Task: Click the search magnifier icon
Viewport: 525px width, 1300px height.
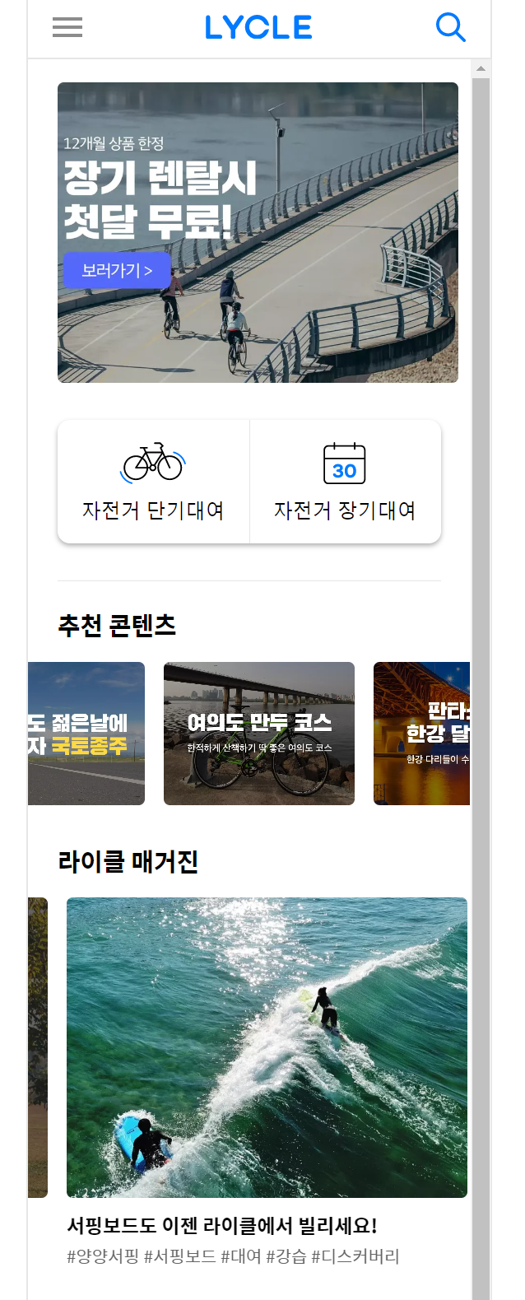Action: coord(450,27)
